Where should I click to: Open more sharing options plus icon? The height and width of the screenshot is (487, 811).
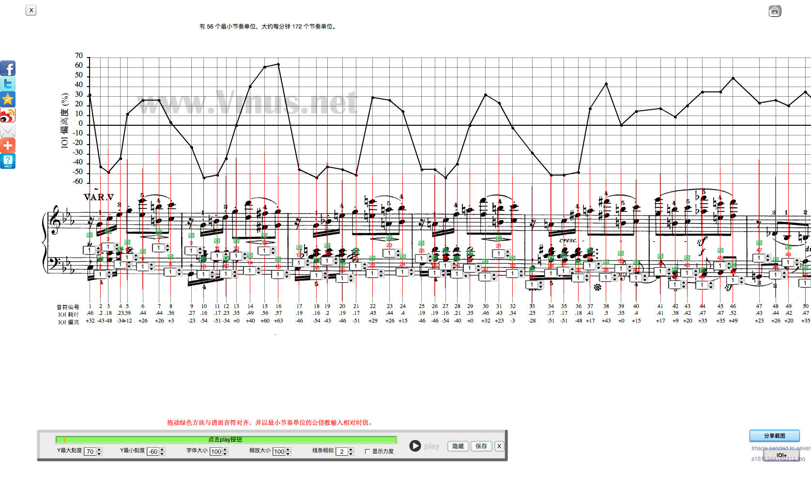8,146
